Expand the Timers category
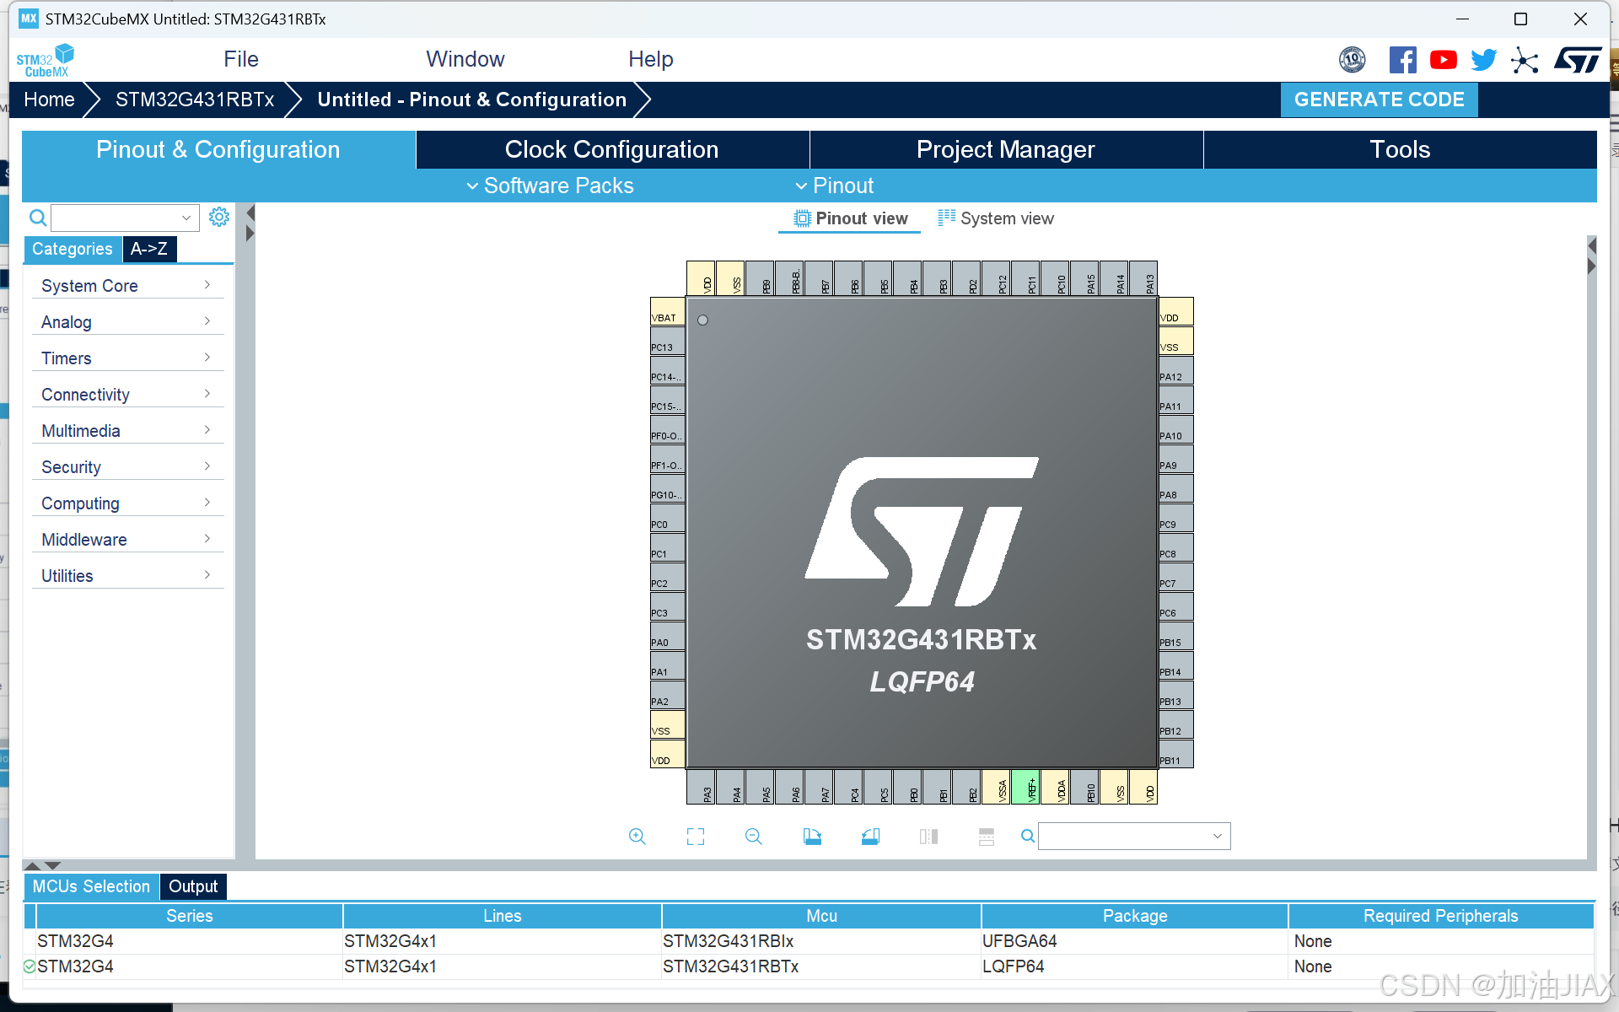Image resolution: width=1619 pixels, height=1012 pixels. [x=126, y=358]
